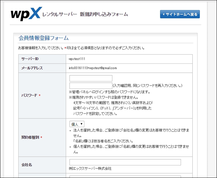Select the email info03161113+wpxtest@gmail.com
Viewport: 217px width, 178px height.
coord(93,68)
